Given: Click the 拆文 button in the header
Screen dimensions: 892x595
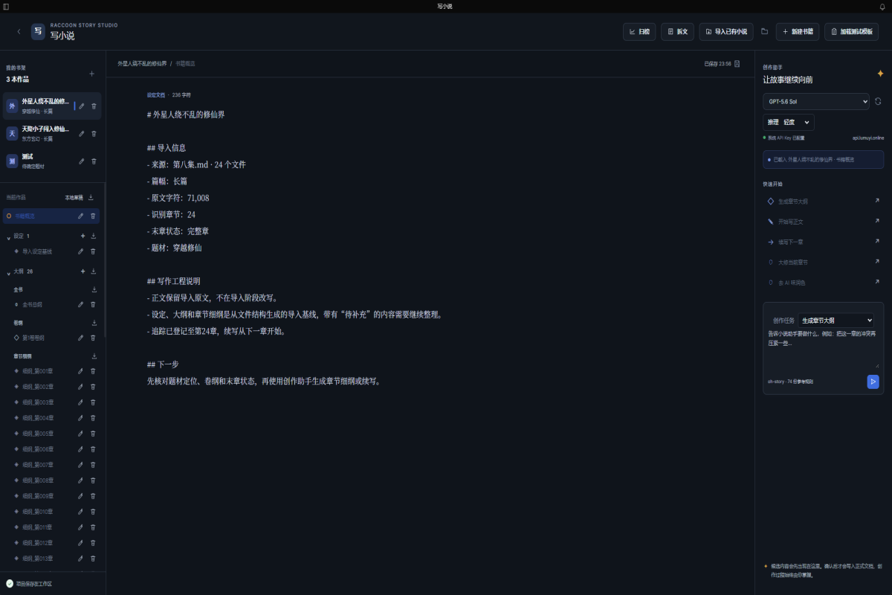Looking at the screenshot, I should point(677,32).
